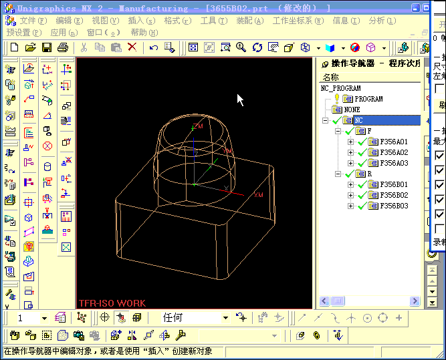Viewport: 446px width, 360px height.
Task: Open the 视图(V) menu
Action: pyautogui.click(x=106, y=21)
